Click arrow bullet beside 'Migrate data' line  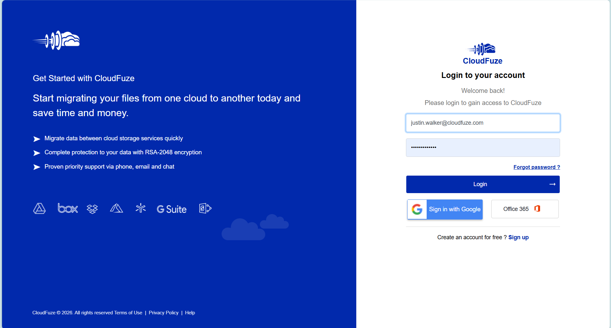pyautogui.click(x=37, y=139)
